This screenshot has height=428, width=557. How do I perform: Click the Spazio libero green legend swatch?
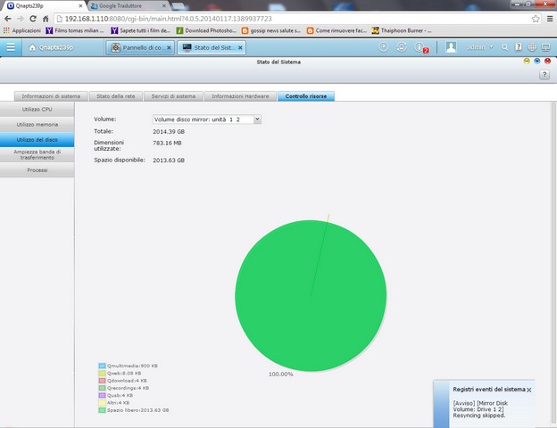[x=103, y=410]
